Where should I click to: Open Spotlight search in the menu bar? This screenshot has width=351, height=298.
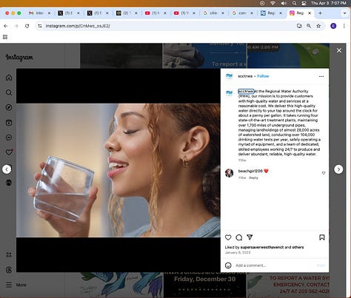click(x=294, y=3)
